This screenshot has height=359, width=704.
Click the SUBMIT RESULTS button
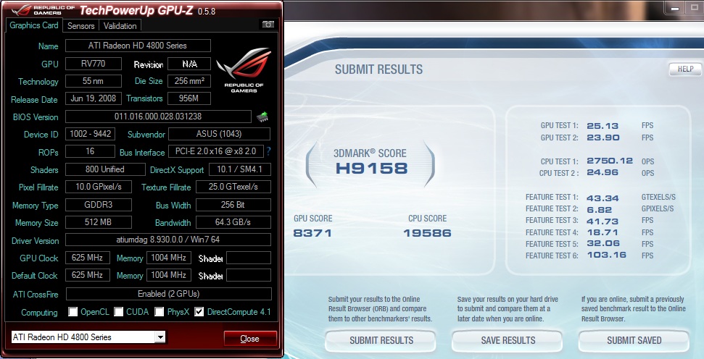(x=381, y=340)
